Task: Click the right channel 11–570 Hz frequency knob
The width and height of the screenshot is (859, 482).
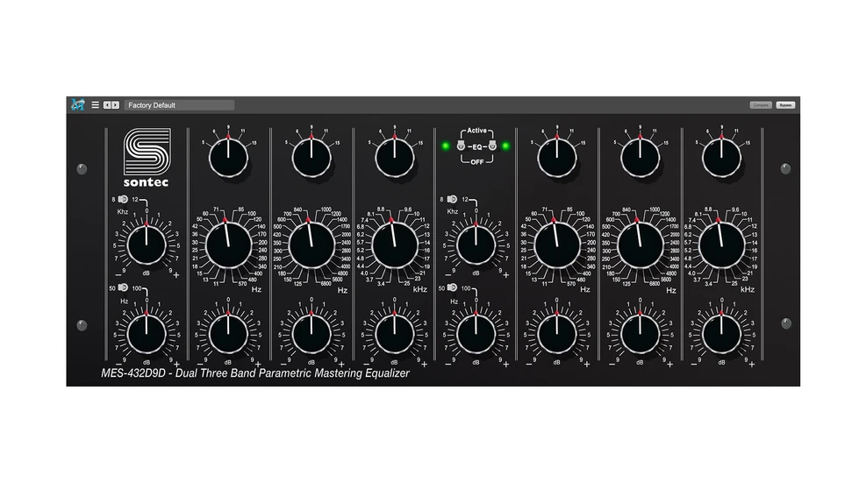Action: coord(557,245)
